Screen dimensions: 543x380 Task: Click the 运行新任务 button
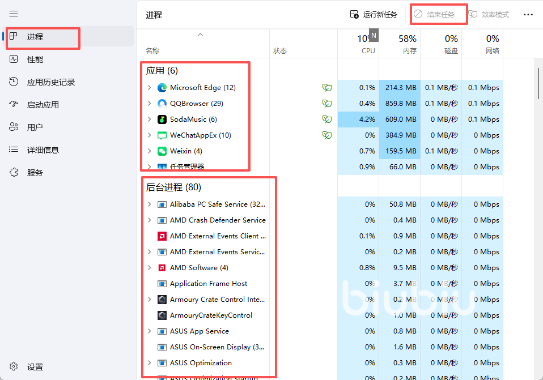[374, 15]
